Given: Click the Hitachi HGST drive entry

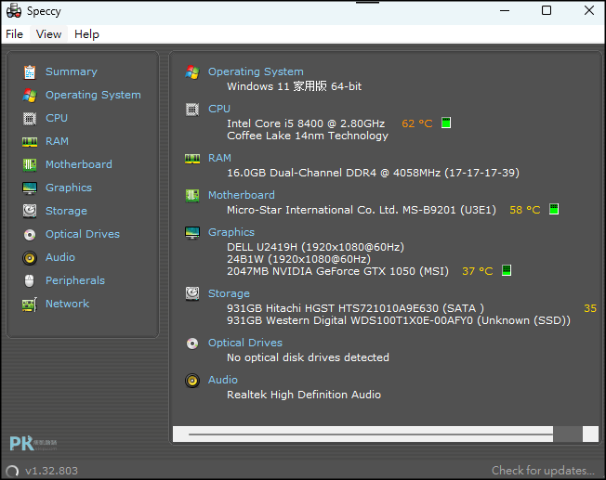Looking at the screenshot, I should point(355,308).
